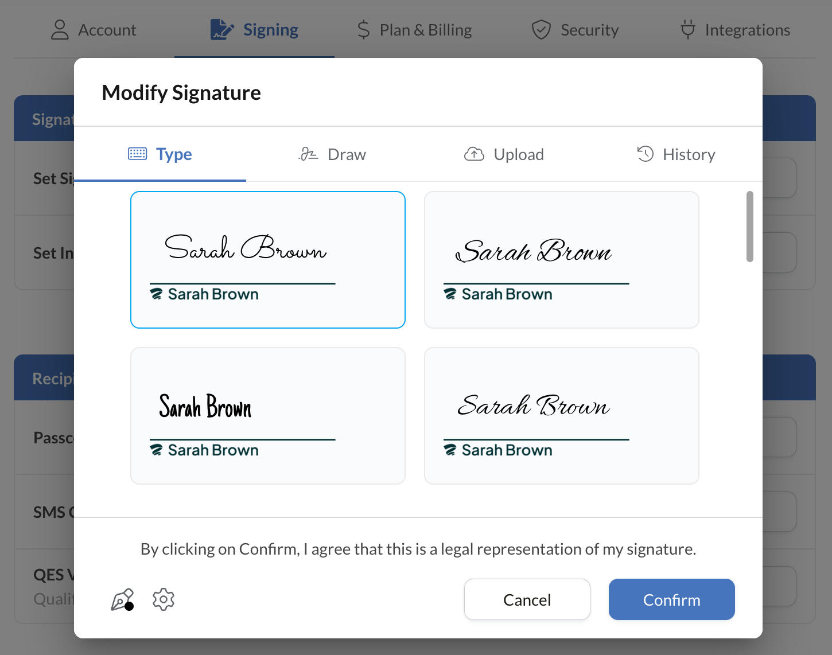Click the Integrations plug icon
Image resolution: width=832 pixels, height=655 pixels.
[x=687, y=30]
